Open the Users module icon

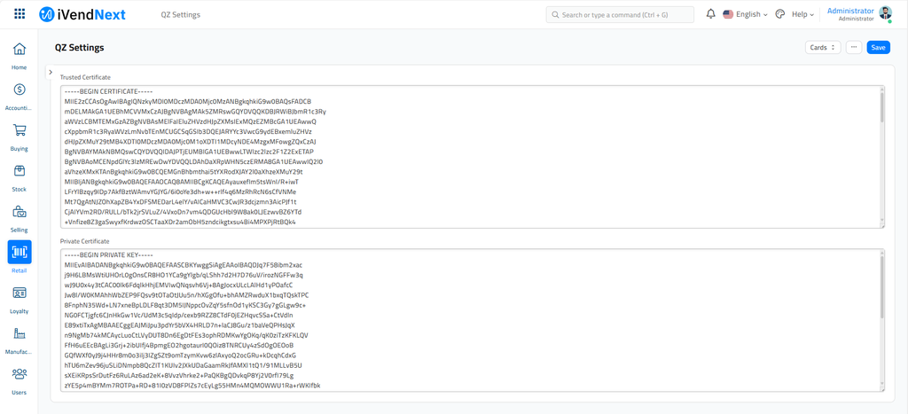19,374
